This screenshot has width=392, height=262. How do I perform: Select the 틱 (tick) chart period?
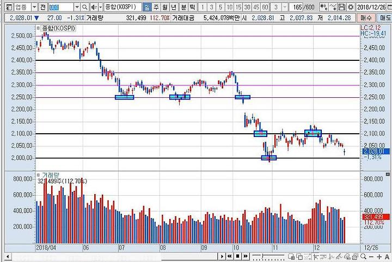(x=192, y=7)
